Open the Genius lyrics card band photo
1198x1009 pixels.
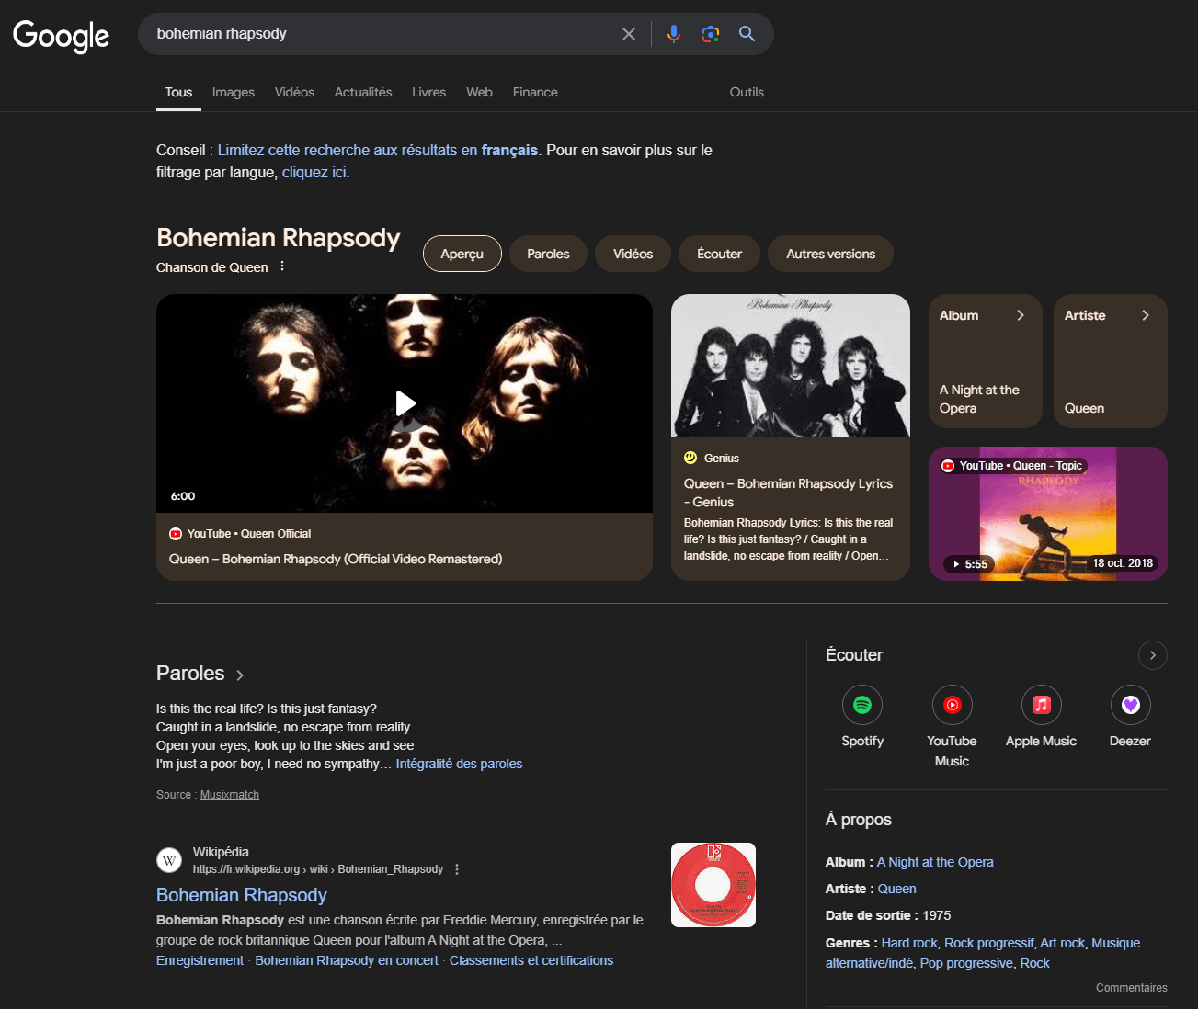(791, 366)
